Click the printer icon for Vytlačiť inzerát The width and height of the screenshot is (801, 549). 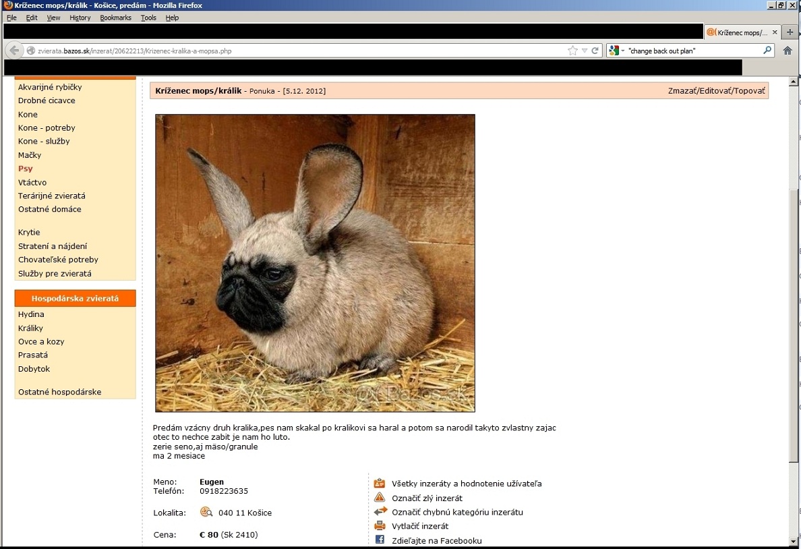(380, 525)
